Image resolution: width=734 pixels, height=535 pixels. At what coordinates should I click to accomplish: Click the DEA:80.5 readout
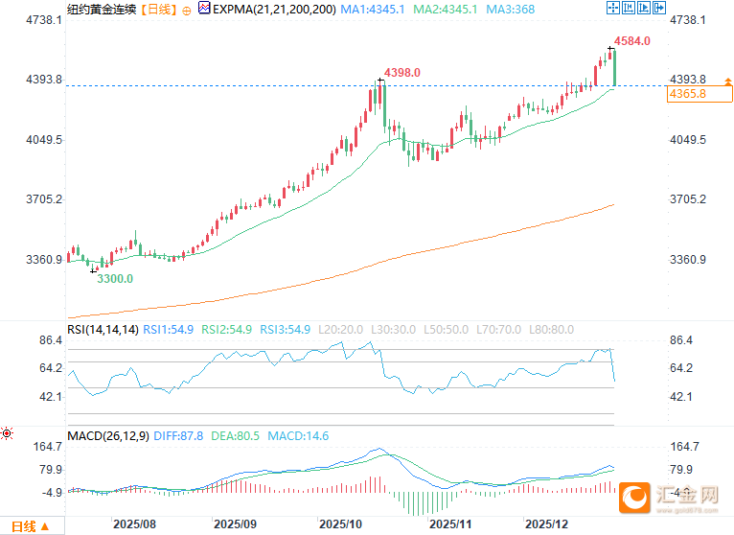pyautogui.click(x=235, y=435)
